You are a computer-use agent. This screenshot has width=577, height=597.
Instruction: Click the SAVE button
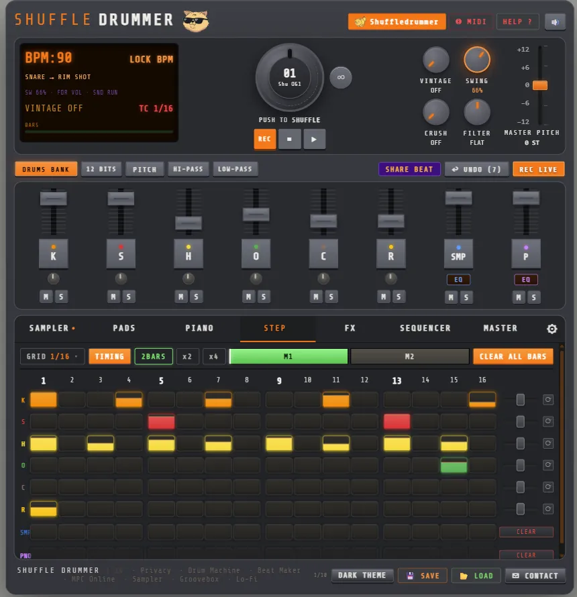point(423,576)
